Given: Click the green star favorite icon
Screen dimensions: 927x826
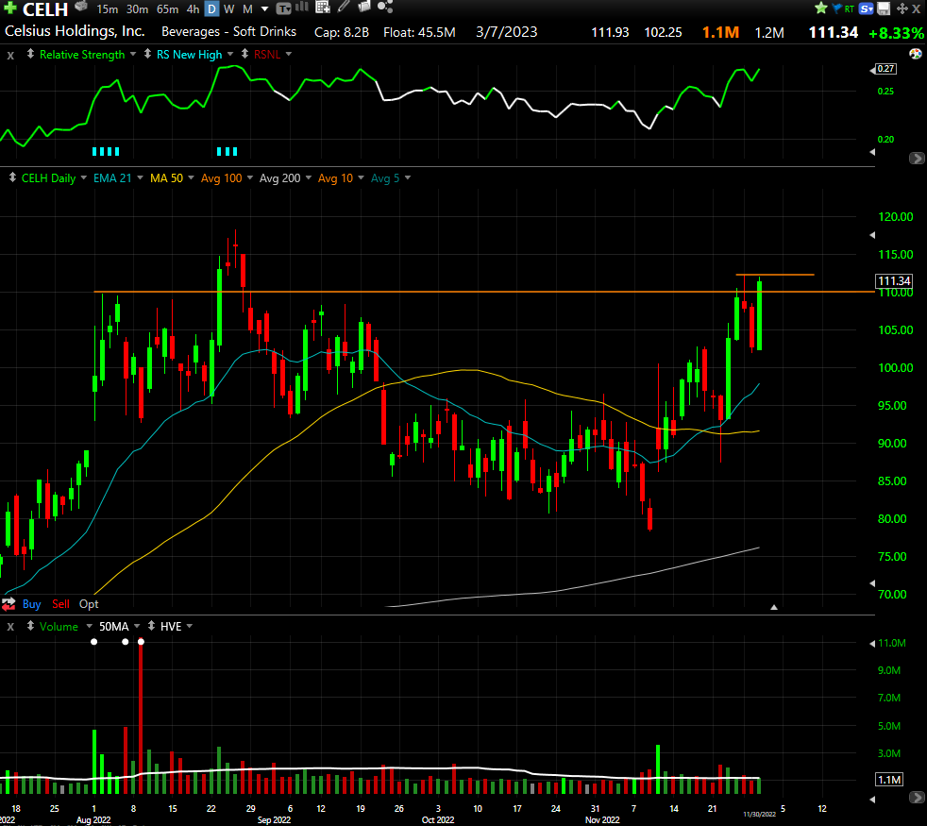Looking at the screenshot, I should [821, 8].
